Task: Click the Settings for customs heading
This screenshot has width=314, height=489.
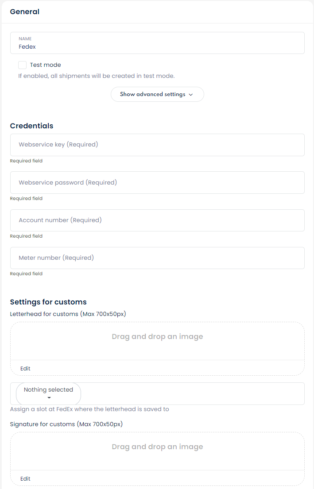Action: click(48, 302)
